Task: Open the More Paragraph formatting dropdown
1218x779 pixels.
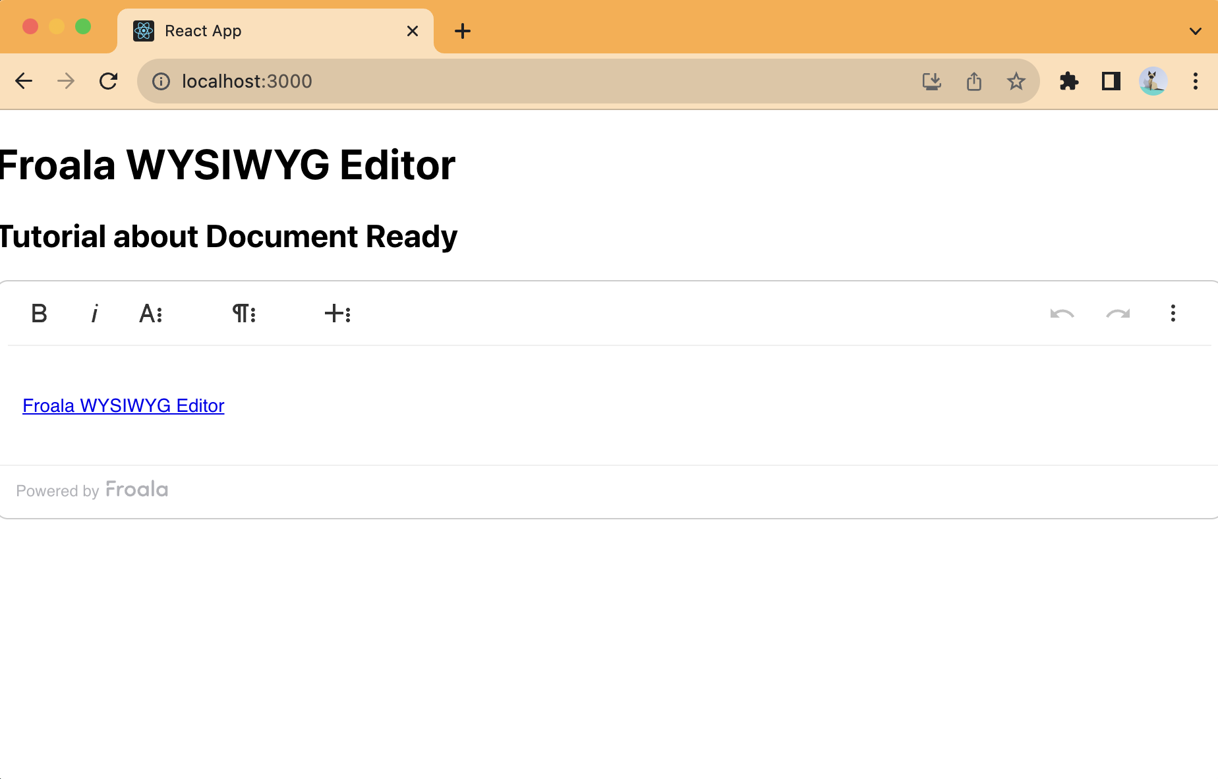Action: (244, 313)
